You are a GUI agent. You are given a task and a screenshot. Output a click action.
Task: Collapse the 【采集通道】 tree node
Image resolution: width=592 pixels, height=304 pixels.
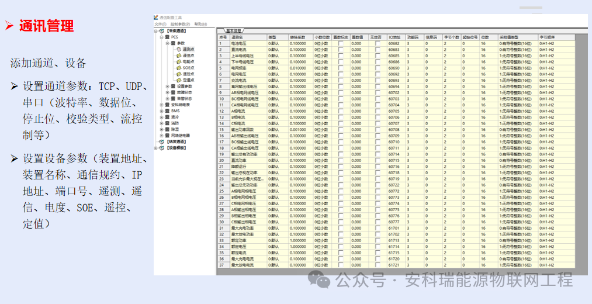click(x=156, y=31)
